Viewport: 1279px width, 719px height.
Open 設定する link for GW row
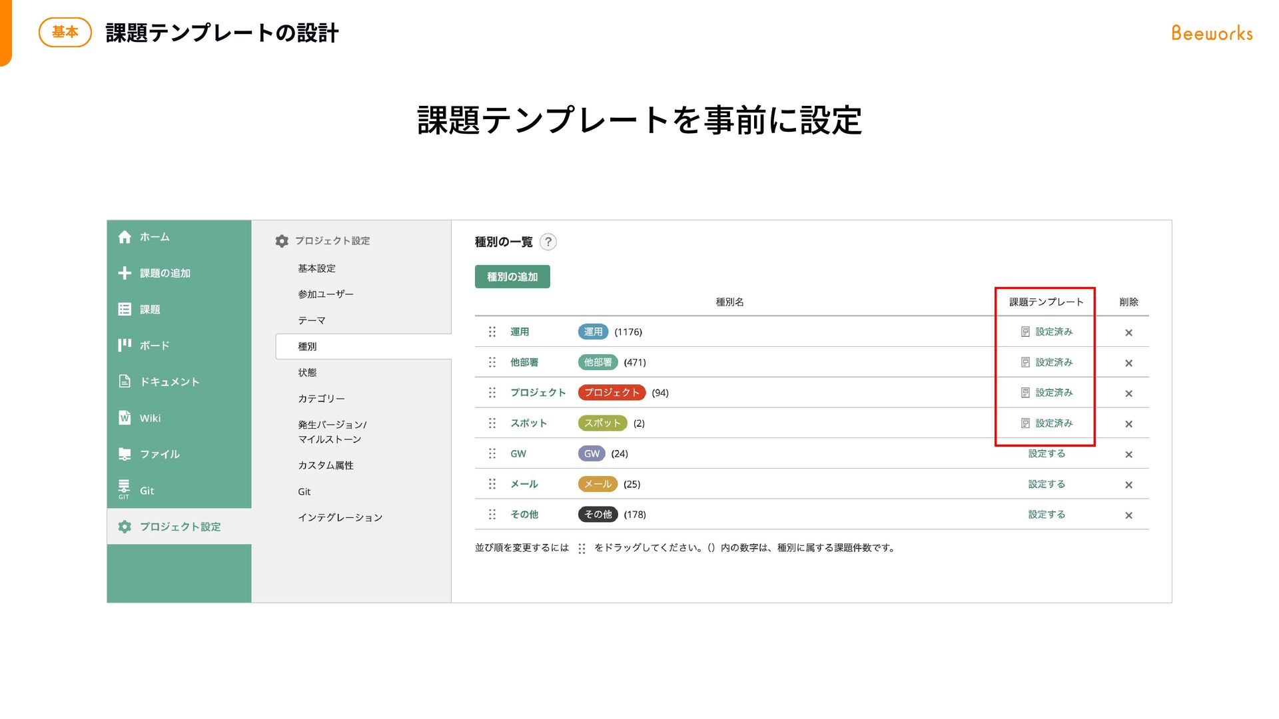(x=1046, y=453)
